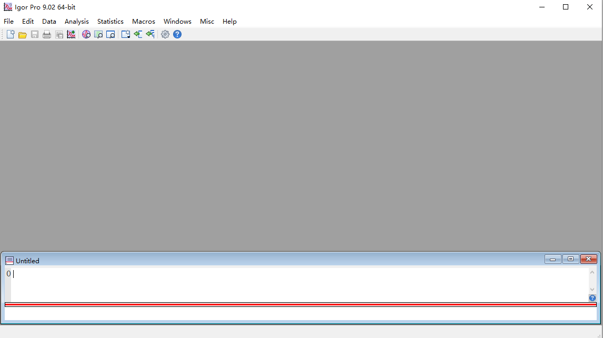Image resolution: width=603 pixels, height=338 pixels.
Task: Click the help icon in command window
Action: [592, 298]
